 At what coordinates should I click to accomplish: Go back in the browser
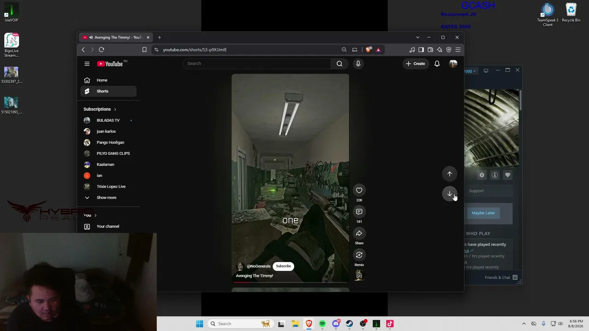click(x=83, y=50)
